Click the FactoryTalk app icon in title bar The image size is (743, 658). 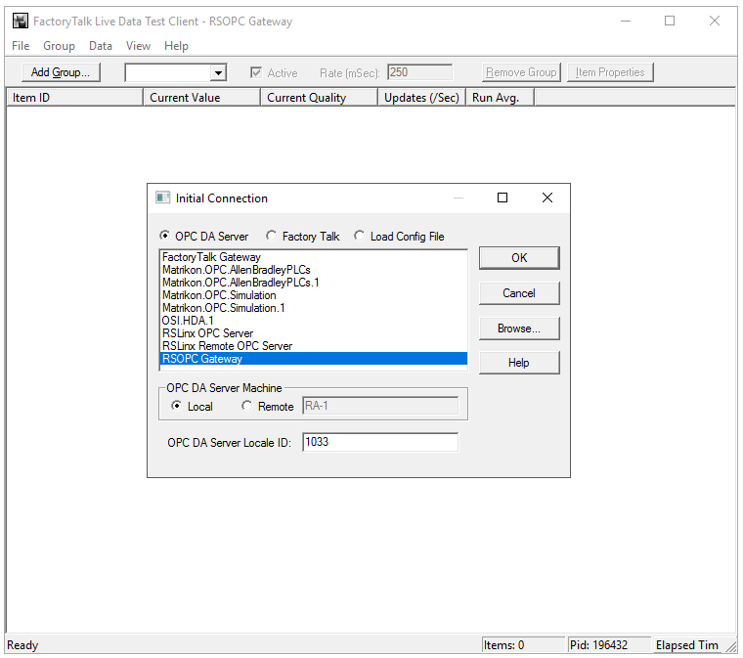click(20, 21)
